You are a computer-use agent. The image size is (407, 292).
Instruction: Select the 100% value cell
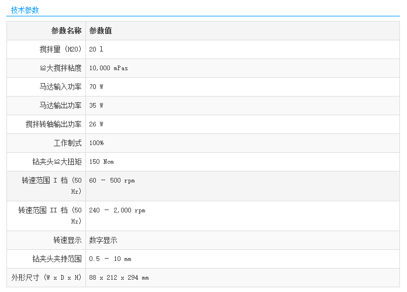(96, 143)
